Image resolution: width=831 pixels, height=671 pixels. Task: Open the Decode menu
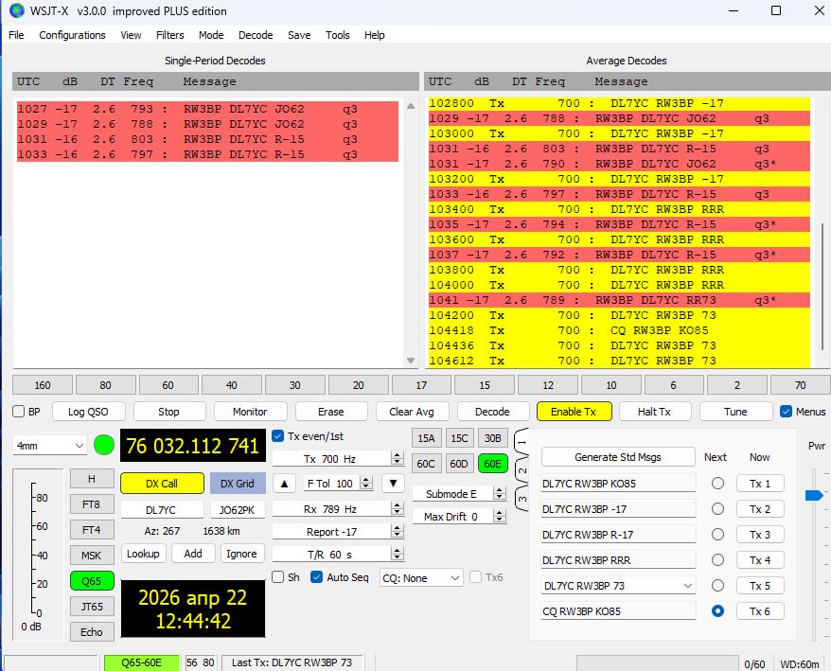(x=256, y=35)
